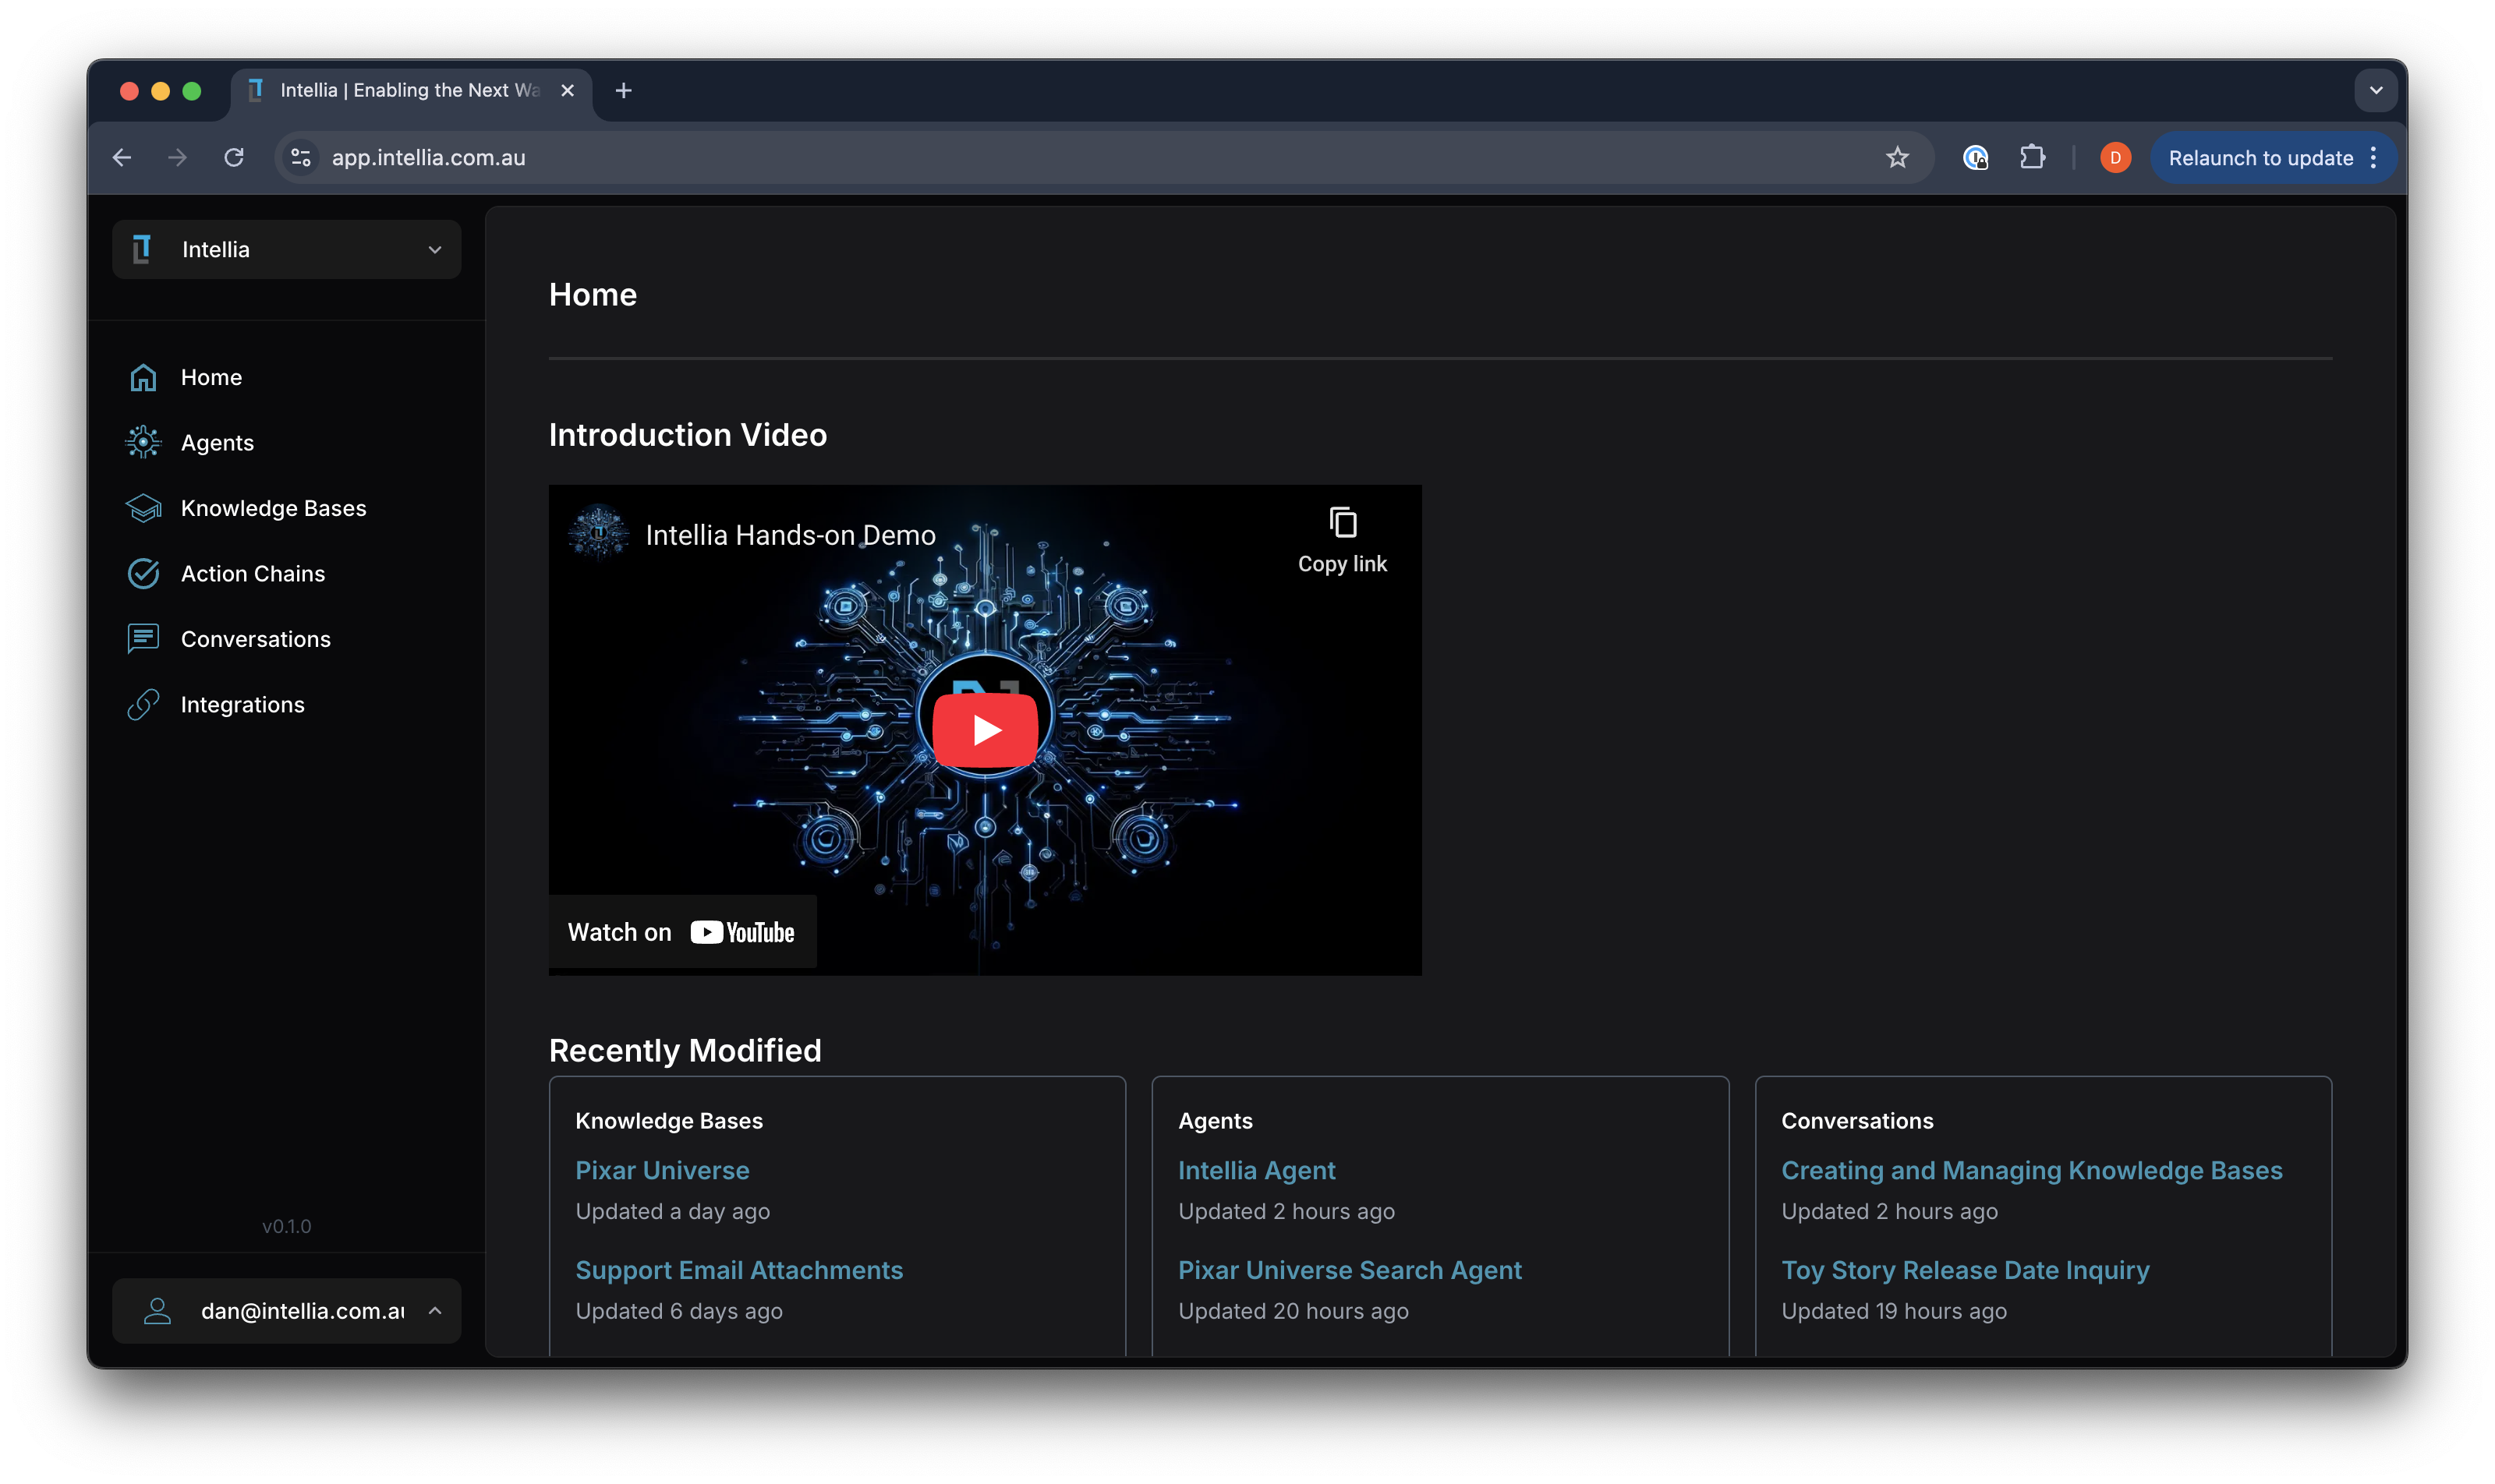Viewport: 2495px width, 1484px height.
Task: Select the Action Chains sidebar icon
Action: [144, 573]
